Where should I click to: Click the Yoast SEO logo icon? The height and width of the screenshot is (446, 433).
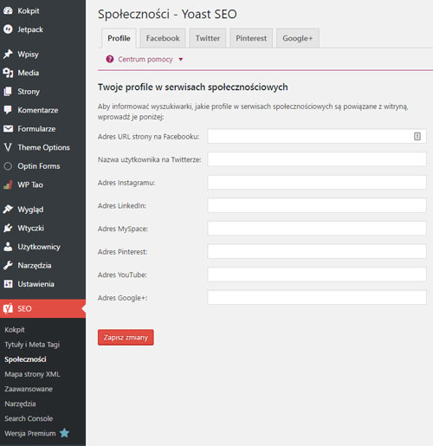coord(8,308)
